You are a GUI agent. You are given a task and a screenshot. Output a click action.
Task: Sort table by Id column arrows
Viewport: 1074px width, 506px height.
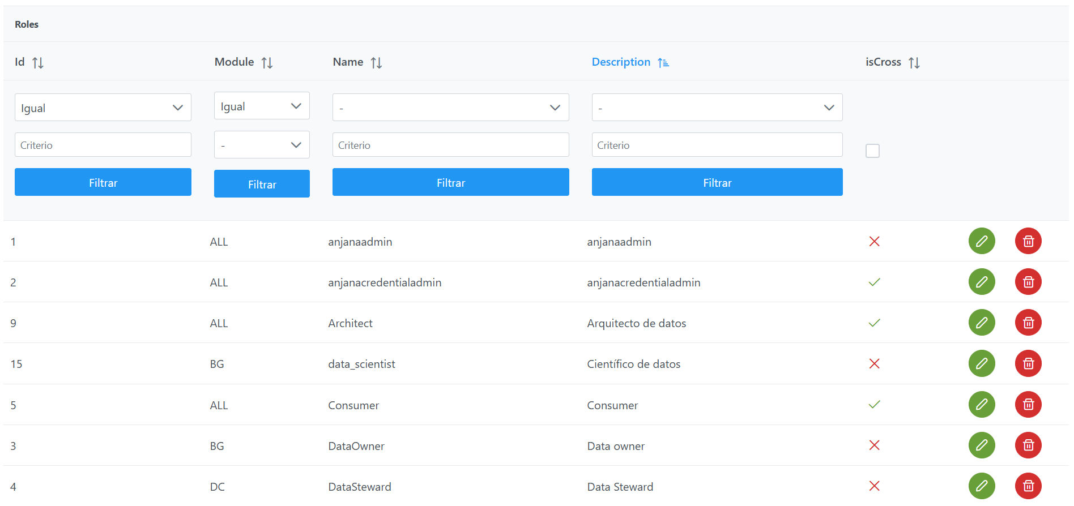click(x=38, y=63)
